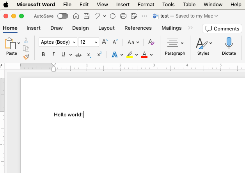The height and width of the screenshot is (173, 245).
Task: Apply the red font color swatch
Action: 144,55
